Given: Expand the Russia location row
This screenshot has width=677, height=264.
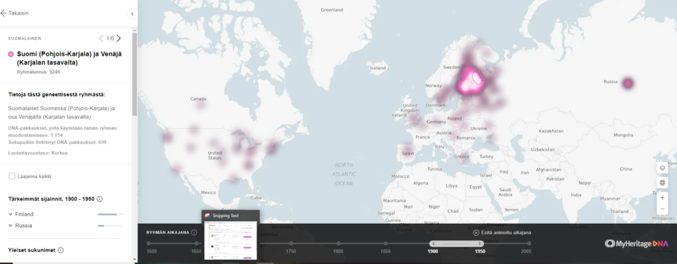Looking at the screenshot, I should [x=65, y=226].
